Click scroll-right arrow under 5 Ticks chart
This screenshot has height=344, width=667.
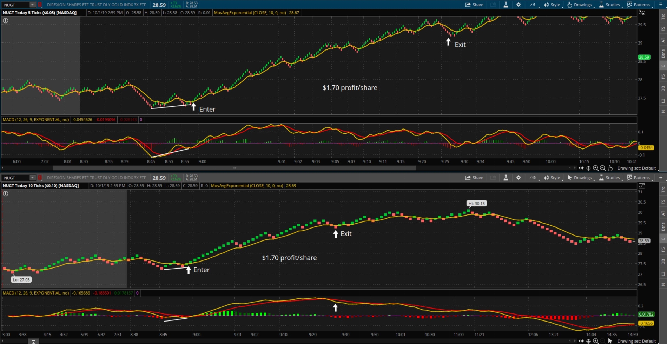575,168
